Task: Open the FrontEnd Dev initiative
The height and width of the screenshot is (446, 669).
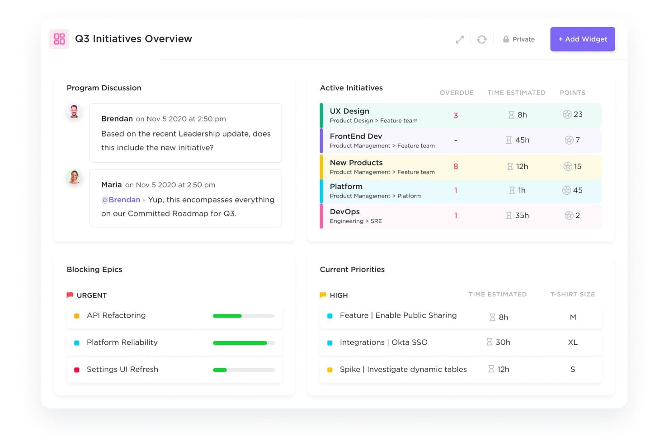Action: [461, 141]
